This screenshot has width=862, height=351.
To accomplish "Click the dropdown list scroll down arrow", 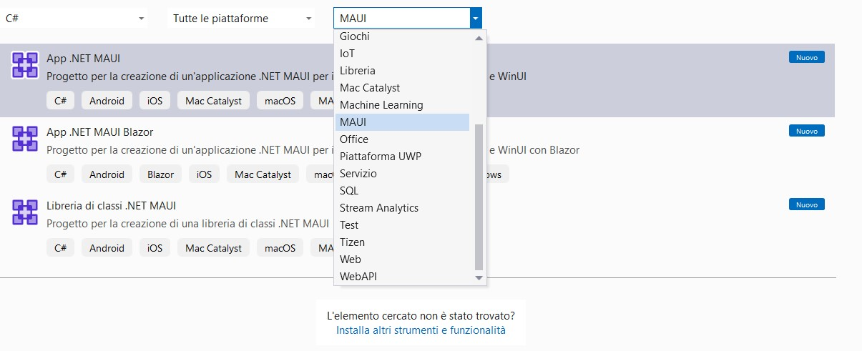I will coord(479,277).
